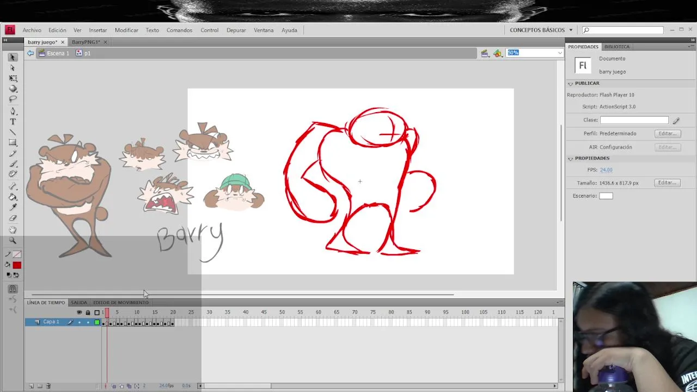Toggle onion skin outlines button

pyautogui.click(x=121, y=386)
